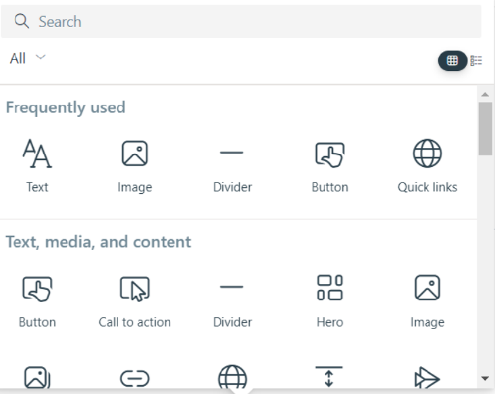Screen dimensions: 495x394
Task: Click the Search web parts field
Action: click(x=241, y=22)
